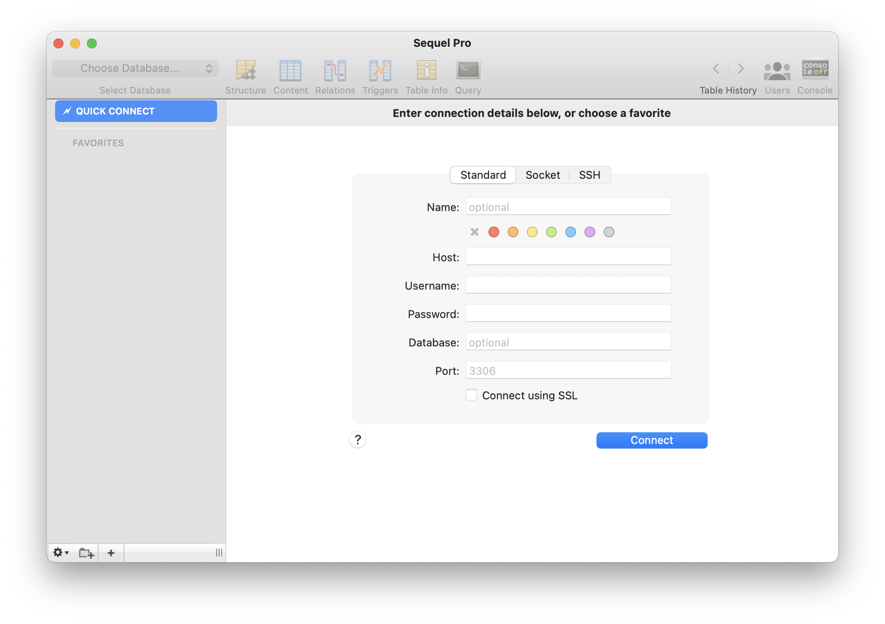Focus the Name input field
This screenshot has width=885, height=624.
[568, 206]
